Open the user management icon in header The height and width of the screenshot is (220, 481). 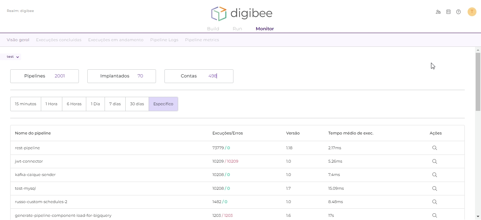(438, 12)
